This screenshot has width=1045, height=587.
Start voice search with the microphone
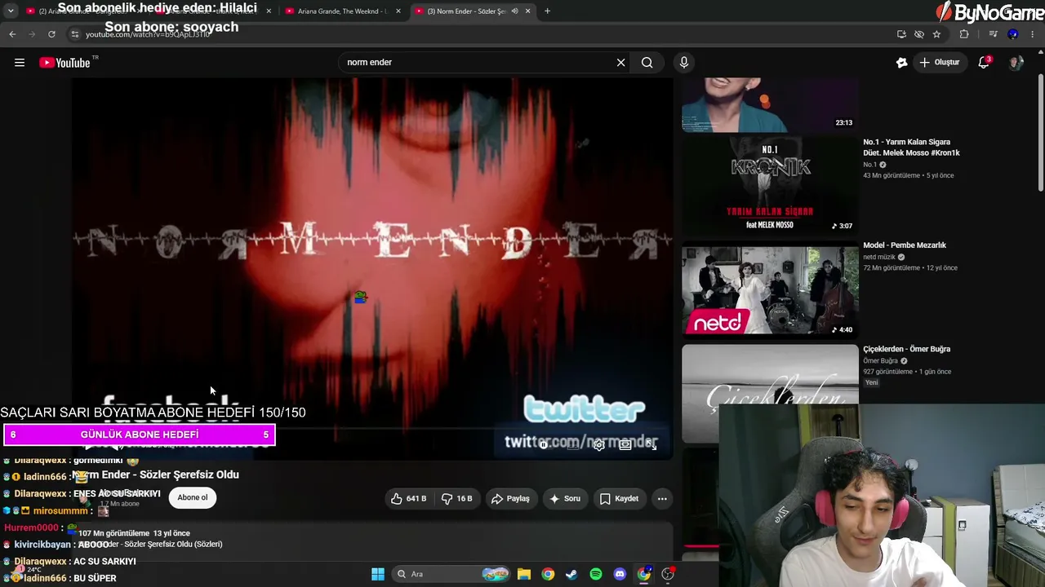(684, 62)
